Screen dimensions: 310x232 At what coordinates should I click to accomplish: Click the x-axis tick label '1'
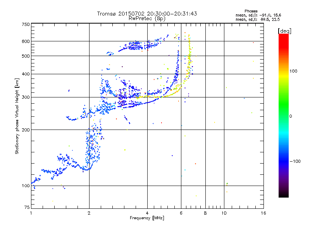[x=31, y=213]
